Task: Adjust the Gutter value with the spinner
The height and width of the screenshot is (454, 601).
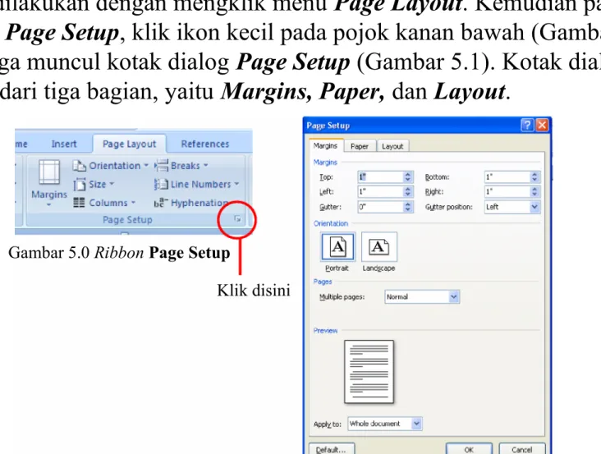Action: click(x=408, y=207)
